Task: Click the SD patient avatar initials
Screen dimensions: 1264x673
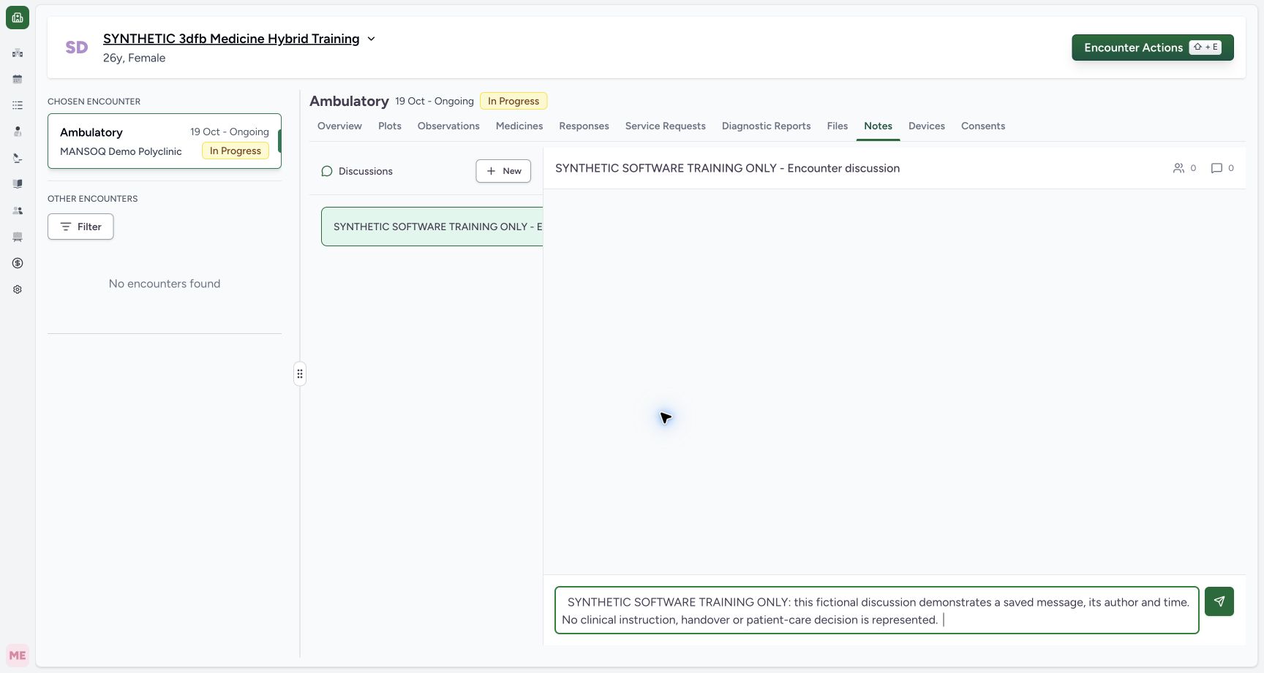Action: (x=77, y=47)
